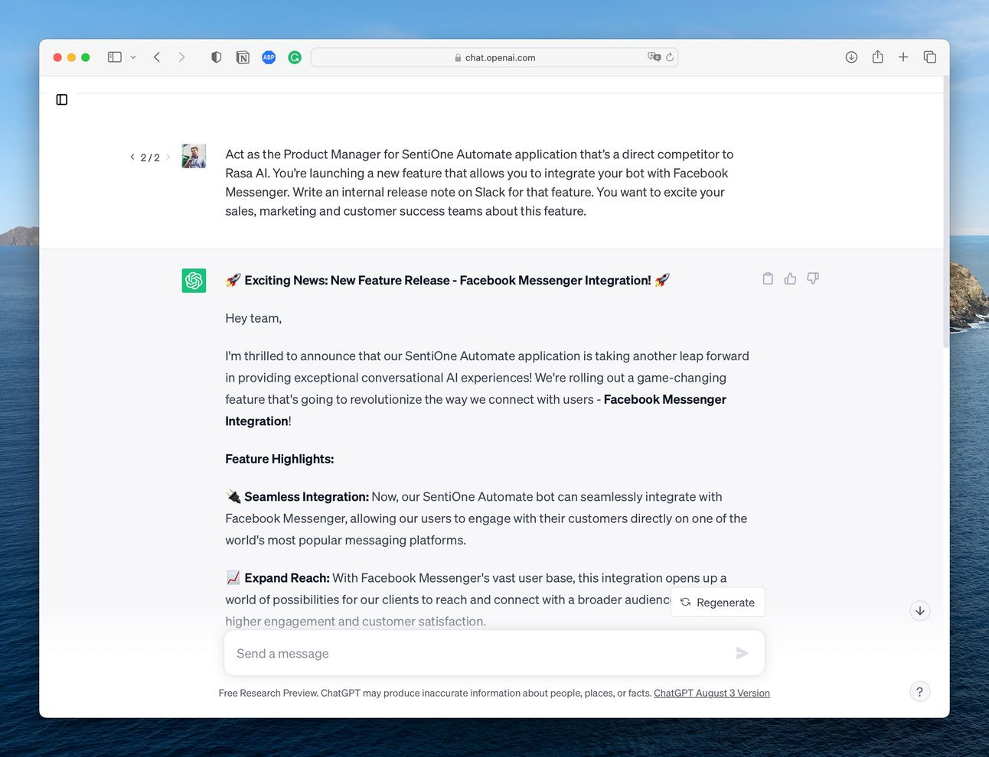The width and height of the screenshot is (989, 757).
Task: Close the Safari window
Action: pos(57,57)
